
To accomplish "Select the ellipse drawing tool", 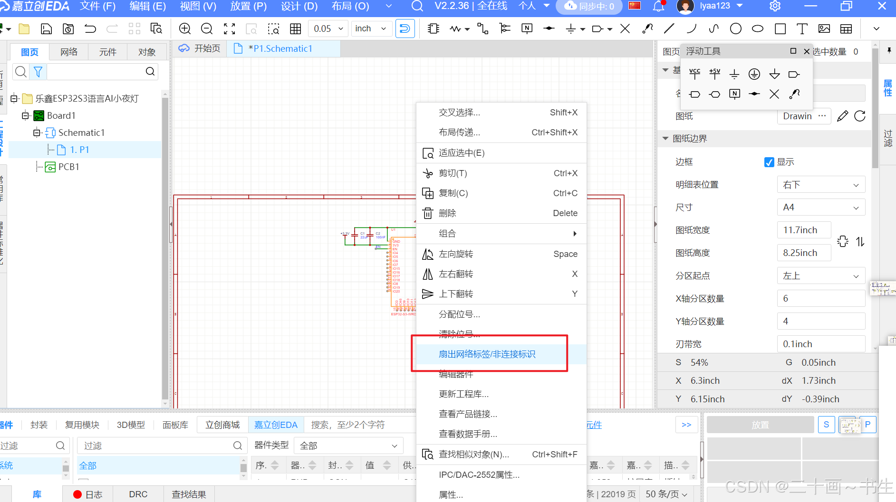I will (758, 29).
